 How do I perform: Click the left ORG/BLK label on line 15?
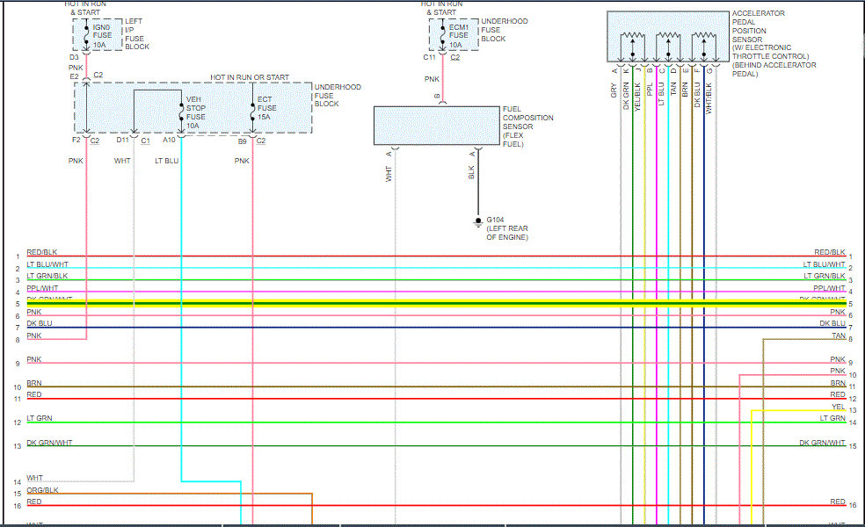point(42,489)
